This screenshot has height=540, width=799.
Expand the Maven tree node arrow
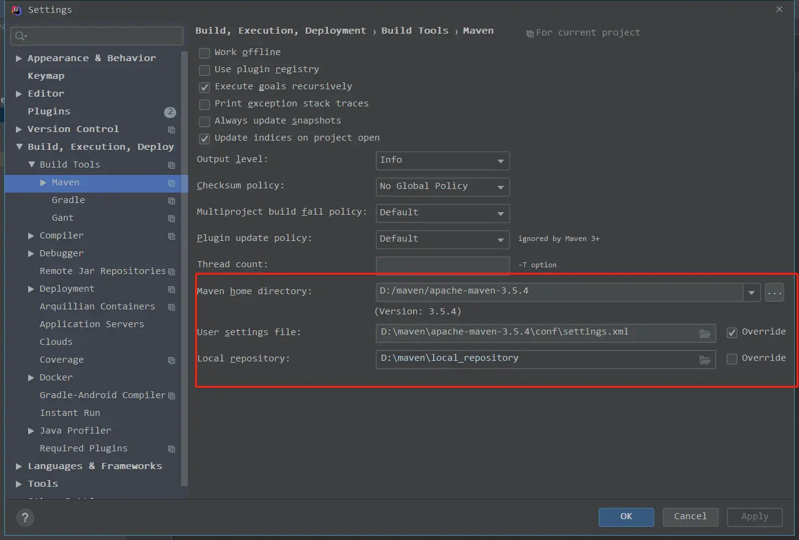(43, 183)
